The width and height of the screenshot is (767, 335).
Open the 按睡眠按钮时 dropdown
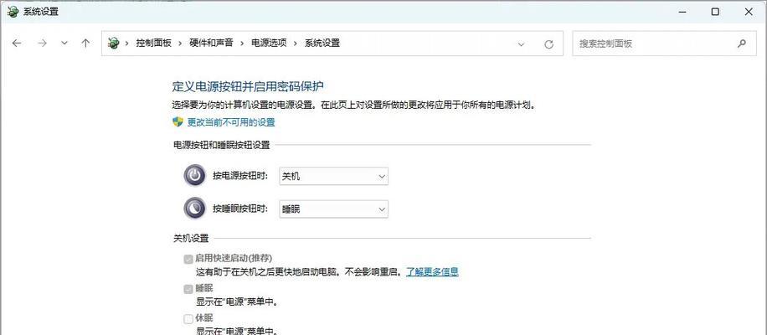click(x=333, y=209)
